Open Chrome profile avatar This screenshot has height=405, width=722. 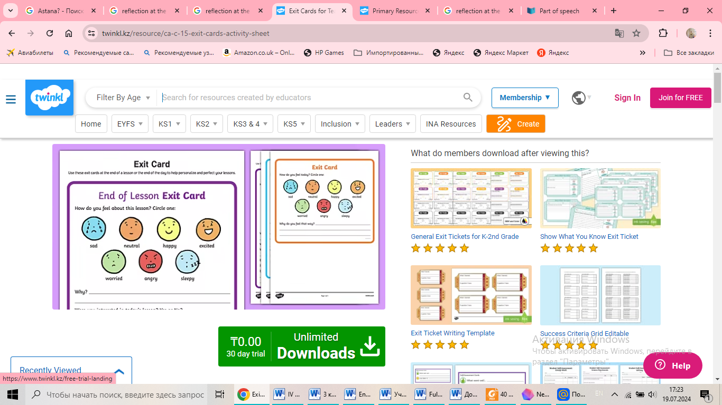[691, 33]
